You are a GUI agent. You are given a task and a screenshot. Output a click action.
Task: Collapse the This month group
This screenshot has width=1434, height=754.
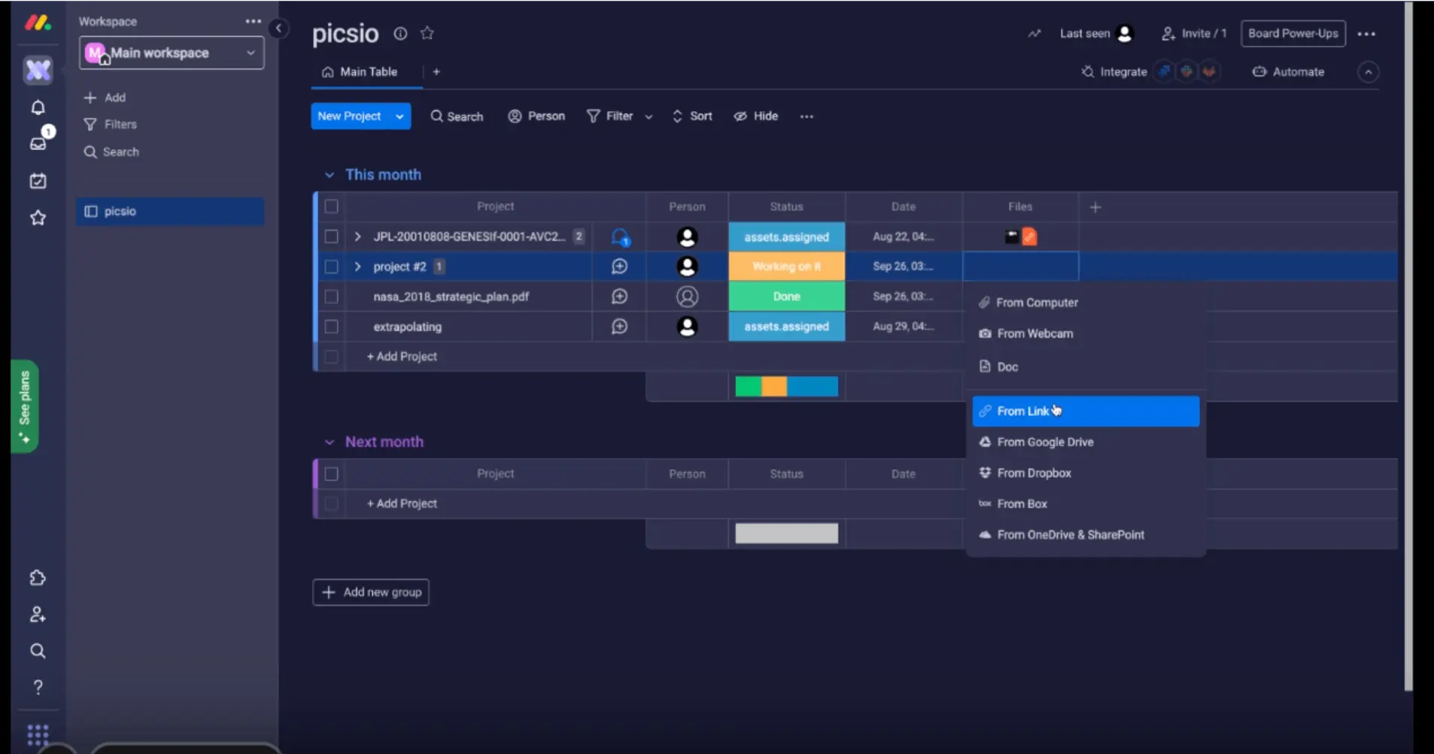coord(329,175)
